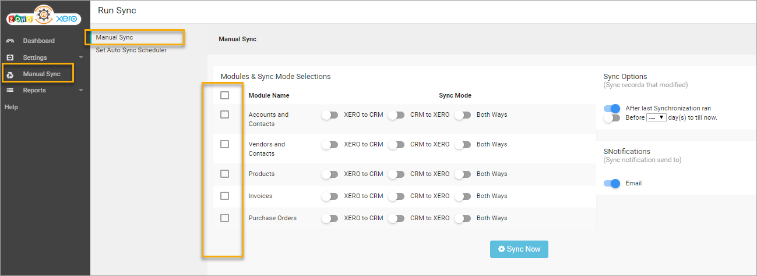Click the gear icon on Sync Now
This screenshot has height=276, width=757.
501,249
